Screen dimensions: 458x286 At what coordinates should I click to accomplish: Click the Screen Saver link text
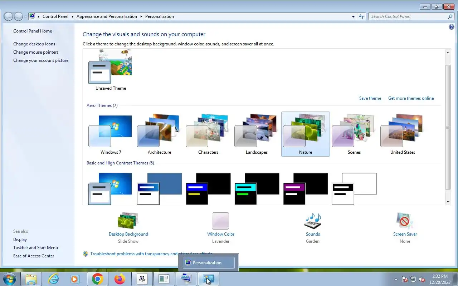(405, 234)
